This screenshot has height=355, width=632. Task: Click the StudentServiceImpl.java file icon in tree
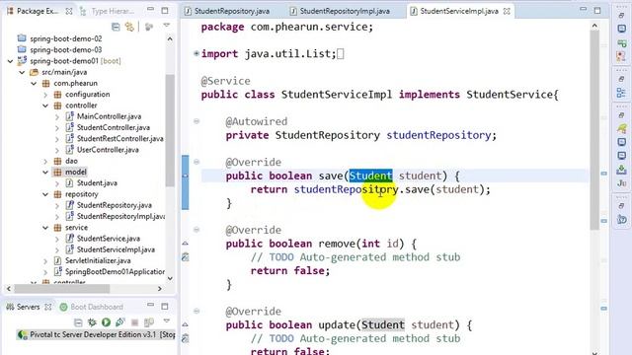[x=70, y=249]
